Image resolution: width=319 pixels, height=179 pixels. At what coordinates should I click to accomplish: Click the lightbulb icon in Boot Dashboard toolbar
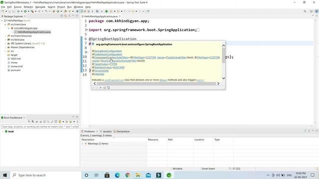coord(60,121)
